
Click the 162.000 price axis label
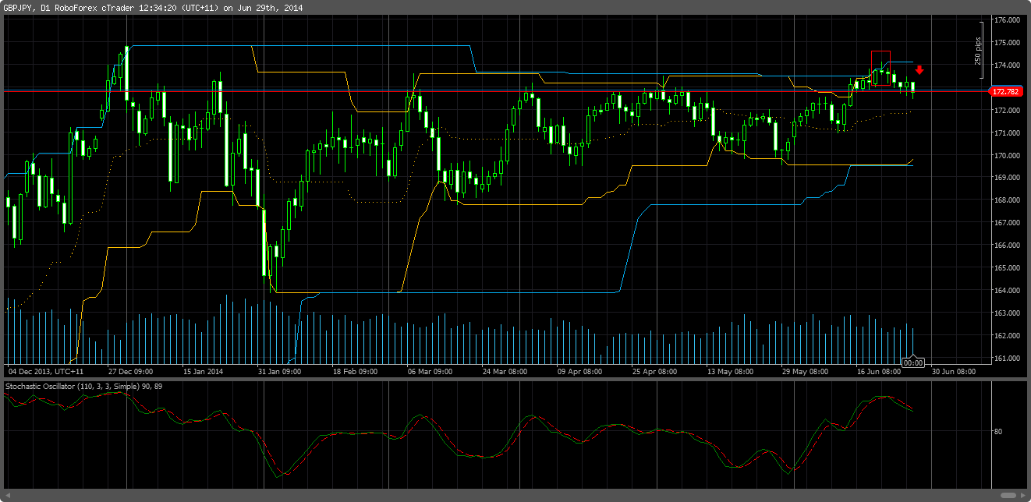pos(1006,335)
